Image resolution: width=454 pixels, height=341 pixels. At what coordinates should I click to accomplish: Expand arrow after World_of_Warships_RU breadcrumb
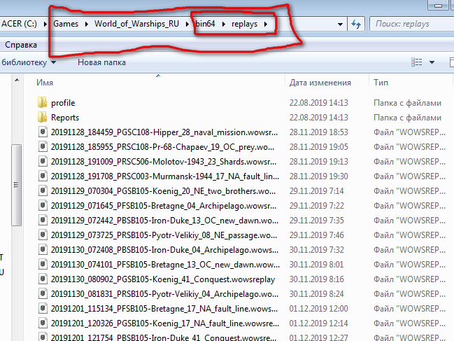coord(187,24)
